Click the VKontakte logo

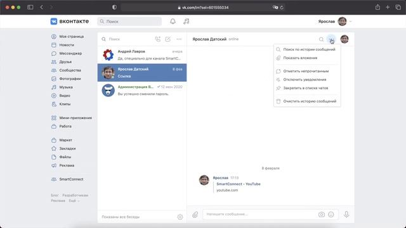tap(70, 22)
